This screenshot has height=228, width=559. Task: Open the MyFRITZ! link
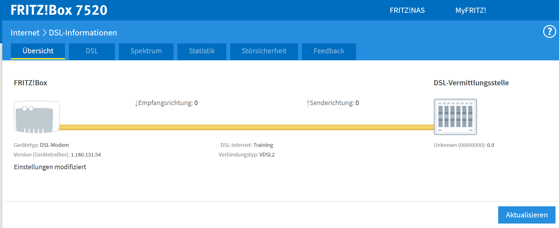point(471,10)
